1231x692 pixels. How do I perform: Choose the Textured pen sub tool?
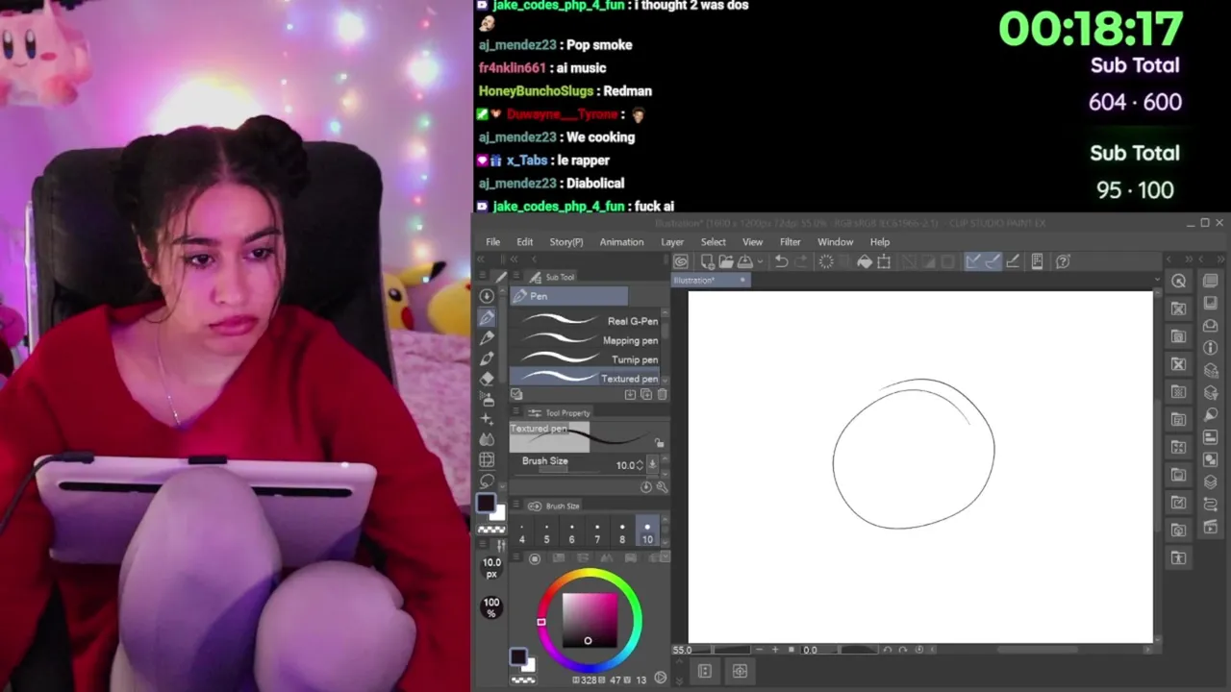pos(585,379)
